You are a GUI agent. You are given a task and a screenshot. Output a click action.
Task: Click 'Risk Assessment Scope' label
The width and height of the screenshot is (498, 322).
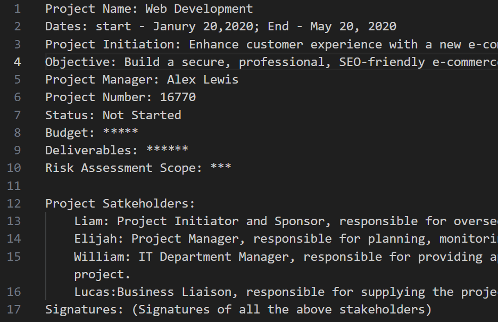(x=124, y=168)
